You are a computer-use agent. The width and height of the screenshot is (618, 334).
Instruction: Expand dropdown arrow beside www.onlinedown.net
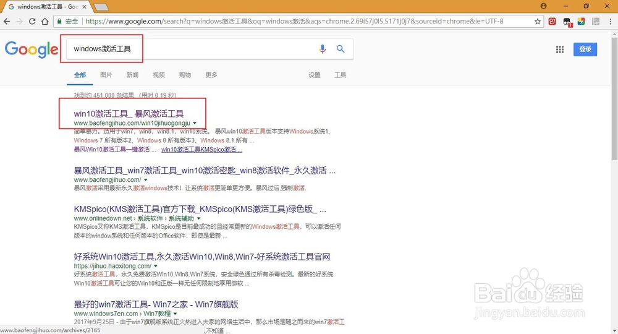(198, 218)
